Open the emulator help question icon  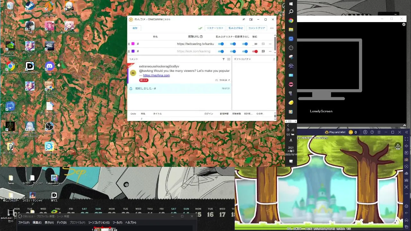click(372, 132)
